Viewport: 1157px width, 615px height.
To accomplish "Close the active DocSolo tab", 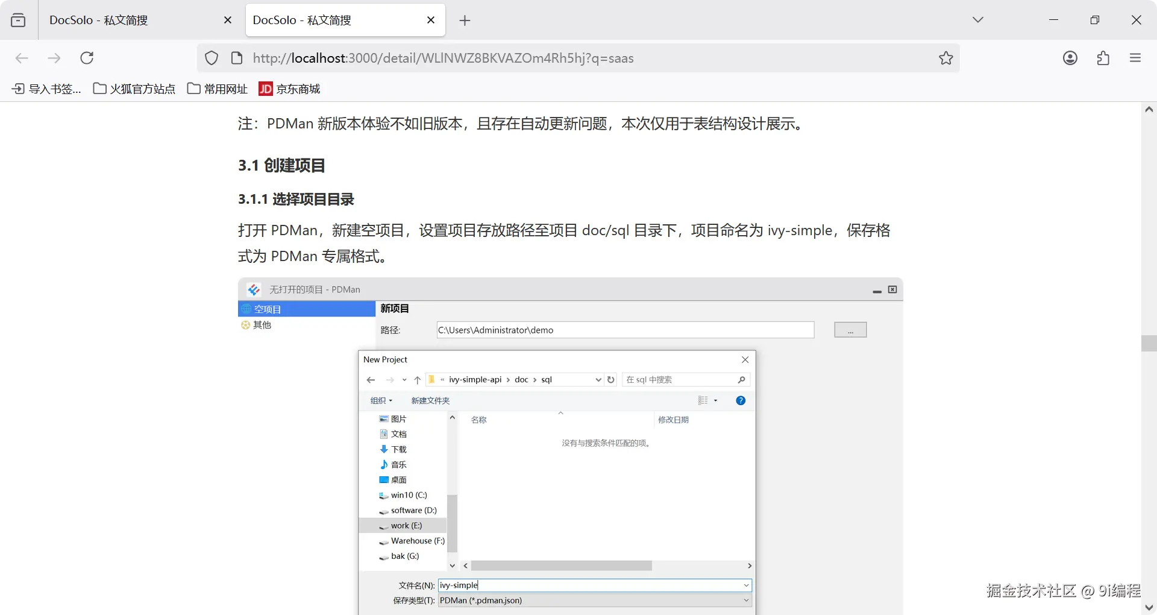I will [x=431, y=20].
